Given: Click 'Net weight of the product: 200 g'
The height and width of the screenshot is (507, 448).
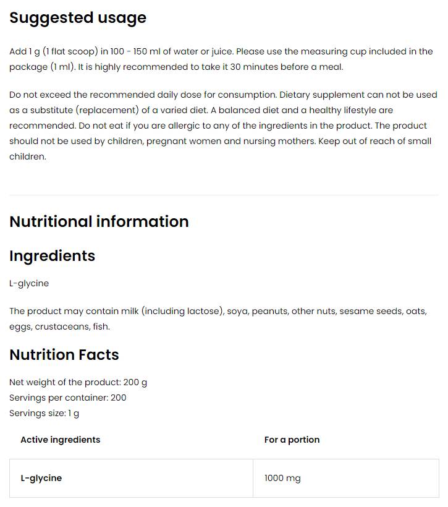Looking at the screenshot, I should pyautogui.click(x=78, y=382).
